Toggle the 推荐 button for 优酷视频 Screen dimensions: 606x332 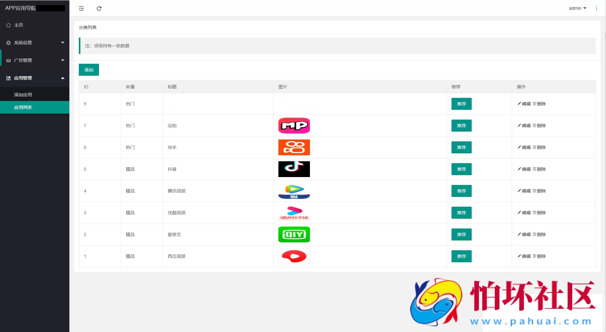click(x=461, y=213)
